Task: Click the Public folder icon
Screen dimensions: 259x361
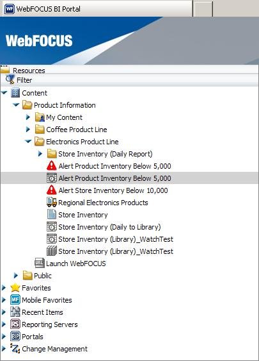Action: [27, 275]
